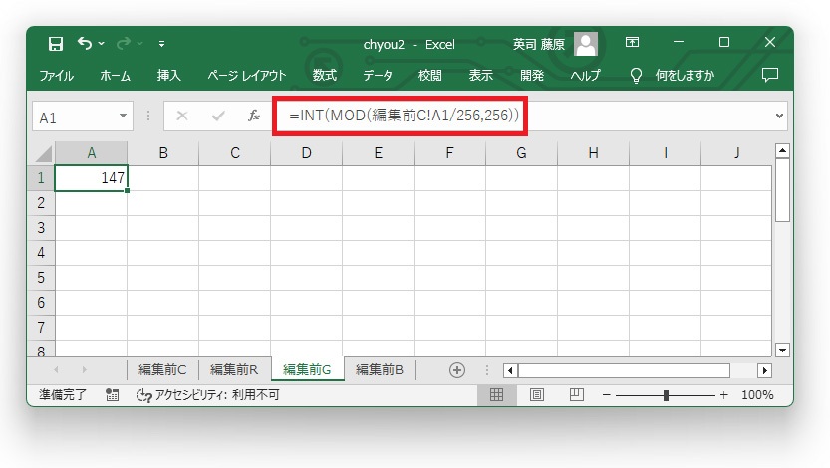The width and height of the screenshot is (830, 468).
Task: Click the macro recording status bar icon
Action: (x=112, y=395)
